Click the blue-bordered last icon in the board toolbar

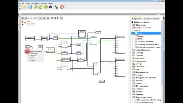pos(62,18)
